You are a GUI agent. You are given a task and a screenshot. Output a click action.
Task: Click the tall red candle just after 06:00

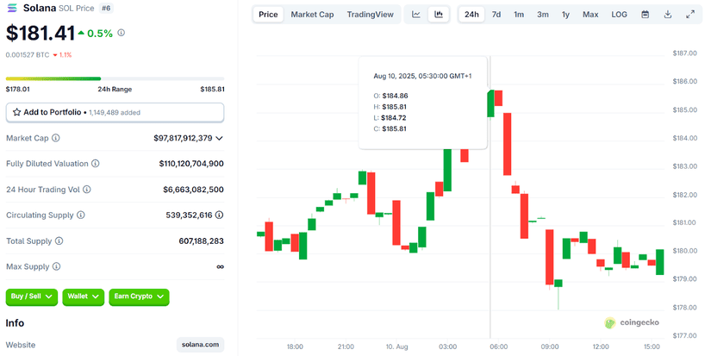(x=507, y=144)
